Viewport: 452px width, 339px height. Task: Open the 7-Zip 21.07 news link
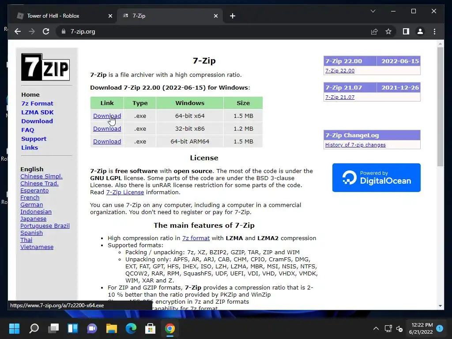pyautogui.click(x=340, y=97)
